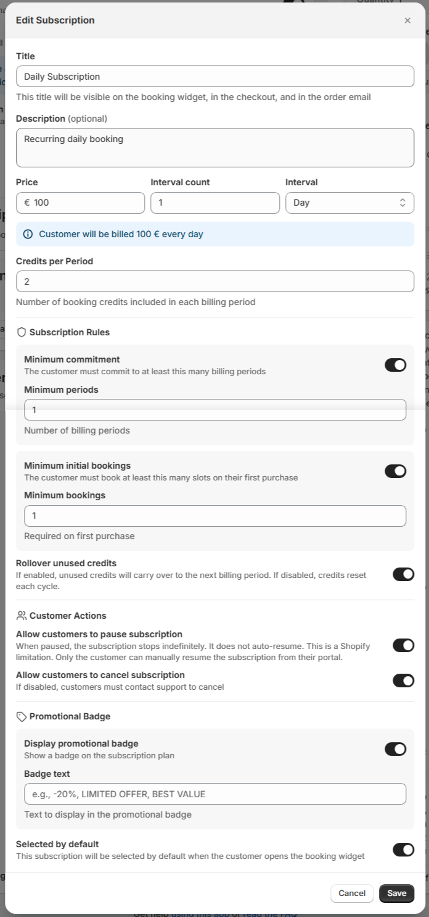The height and width of the screenshot is (917, 429).
Task: Focus the Description text area
Action: pyautogui.click(x=214, y=148)
